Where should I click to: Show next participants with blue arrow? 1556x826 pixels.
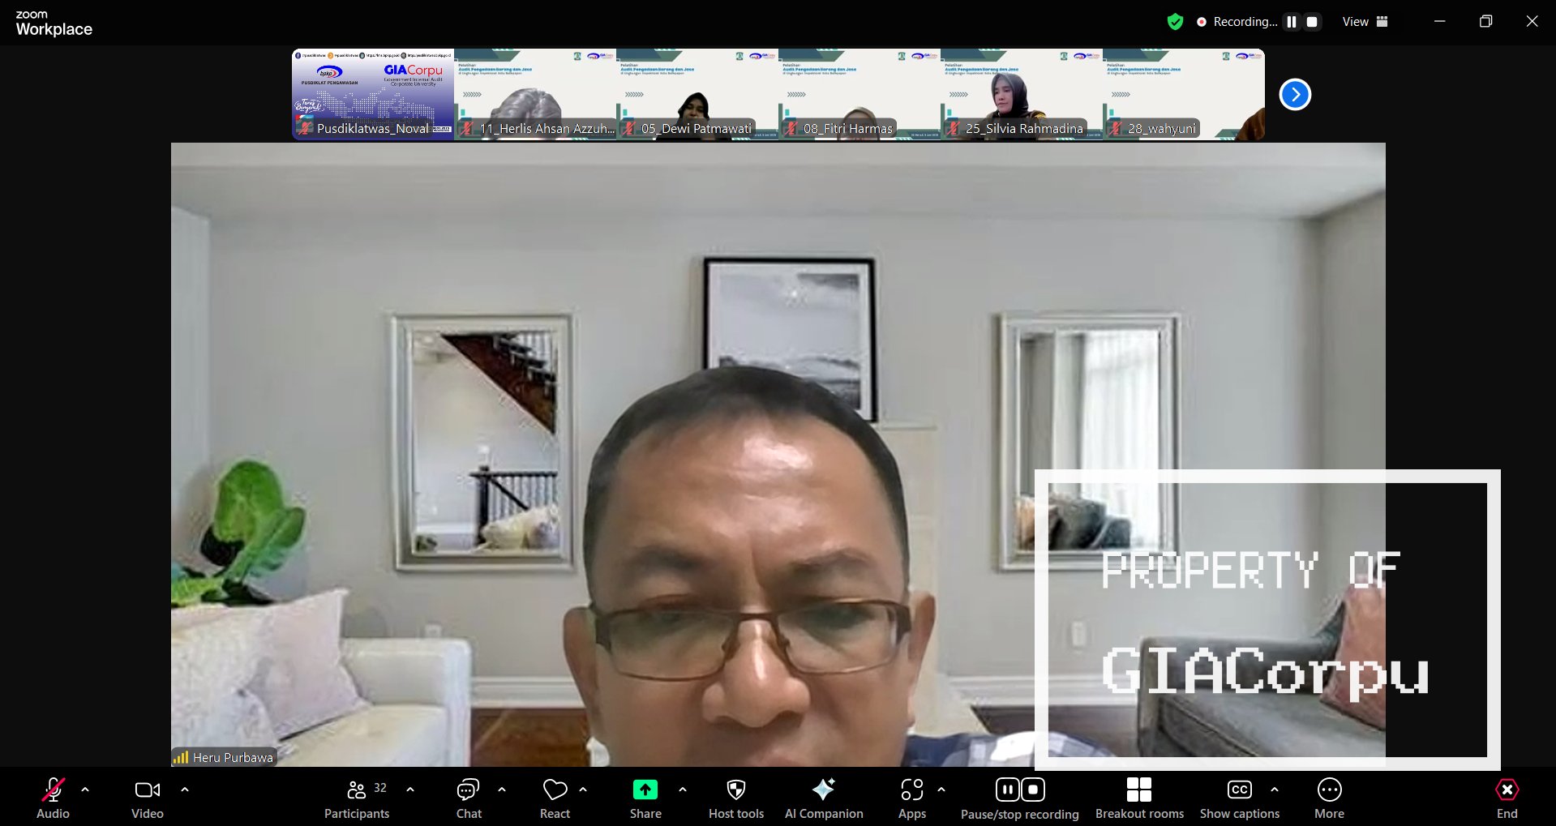coord(1295,95)
